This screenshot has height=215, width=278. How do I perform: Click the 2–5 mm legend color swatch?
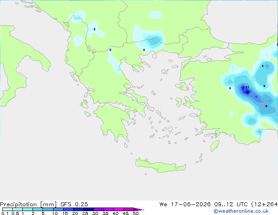pyautogui.click(x=38, y=209)
